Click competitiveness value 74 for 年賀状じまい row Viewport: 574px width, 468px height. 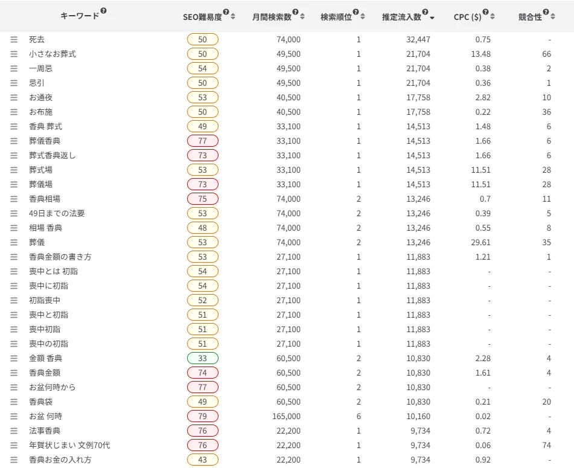[547, 445]
